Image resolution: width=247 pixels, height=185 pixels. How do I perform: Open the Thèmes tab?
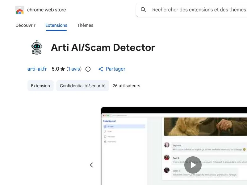[x=85, y=25]
